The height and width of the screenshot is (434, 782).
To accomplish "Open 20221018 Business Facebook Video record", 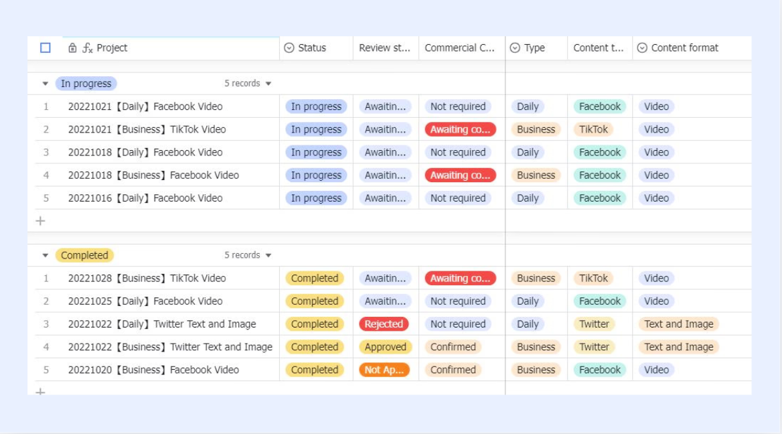I will (153, 175).
